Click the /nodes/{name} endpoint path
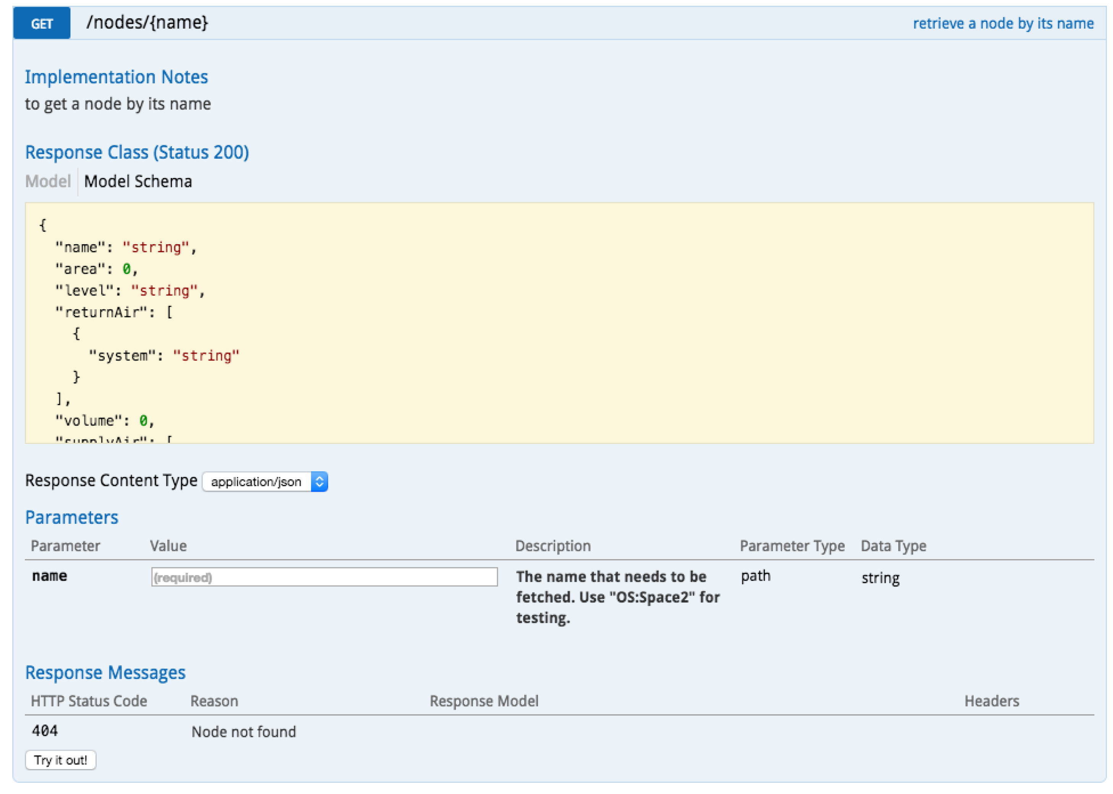 coord(147,23)
